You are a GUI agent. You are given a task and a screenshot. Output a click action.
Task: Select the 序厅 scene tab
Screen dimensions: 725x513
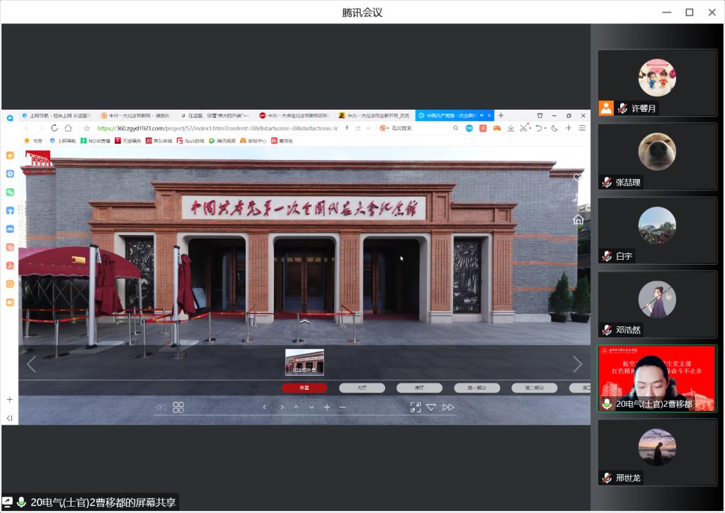tap(419, 388)
